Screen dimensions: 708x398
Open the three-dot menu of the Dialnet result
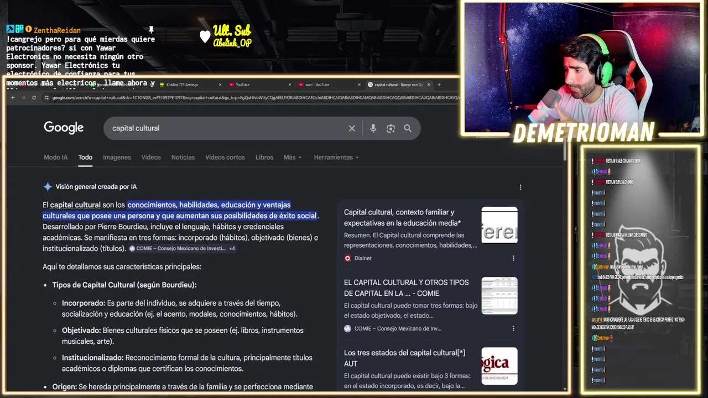point(513,258)
